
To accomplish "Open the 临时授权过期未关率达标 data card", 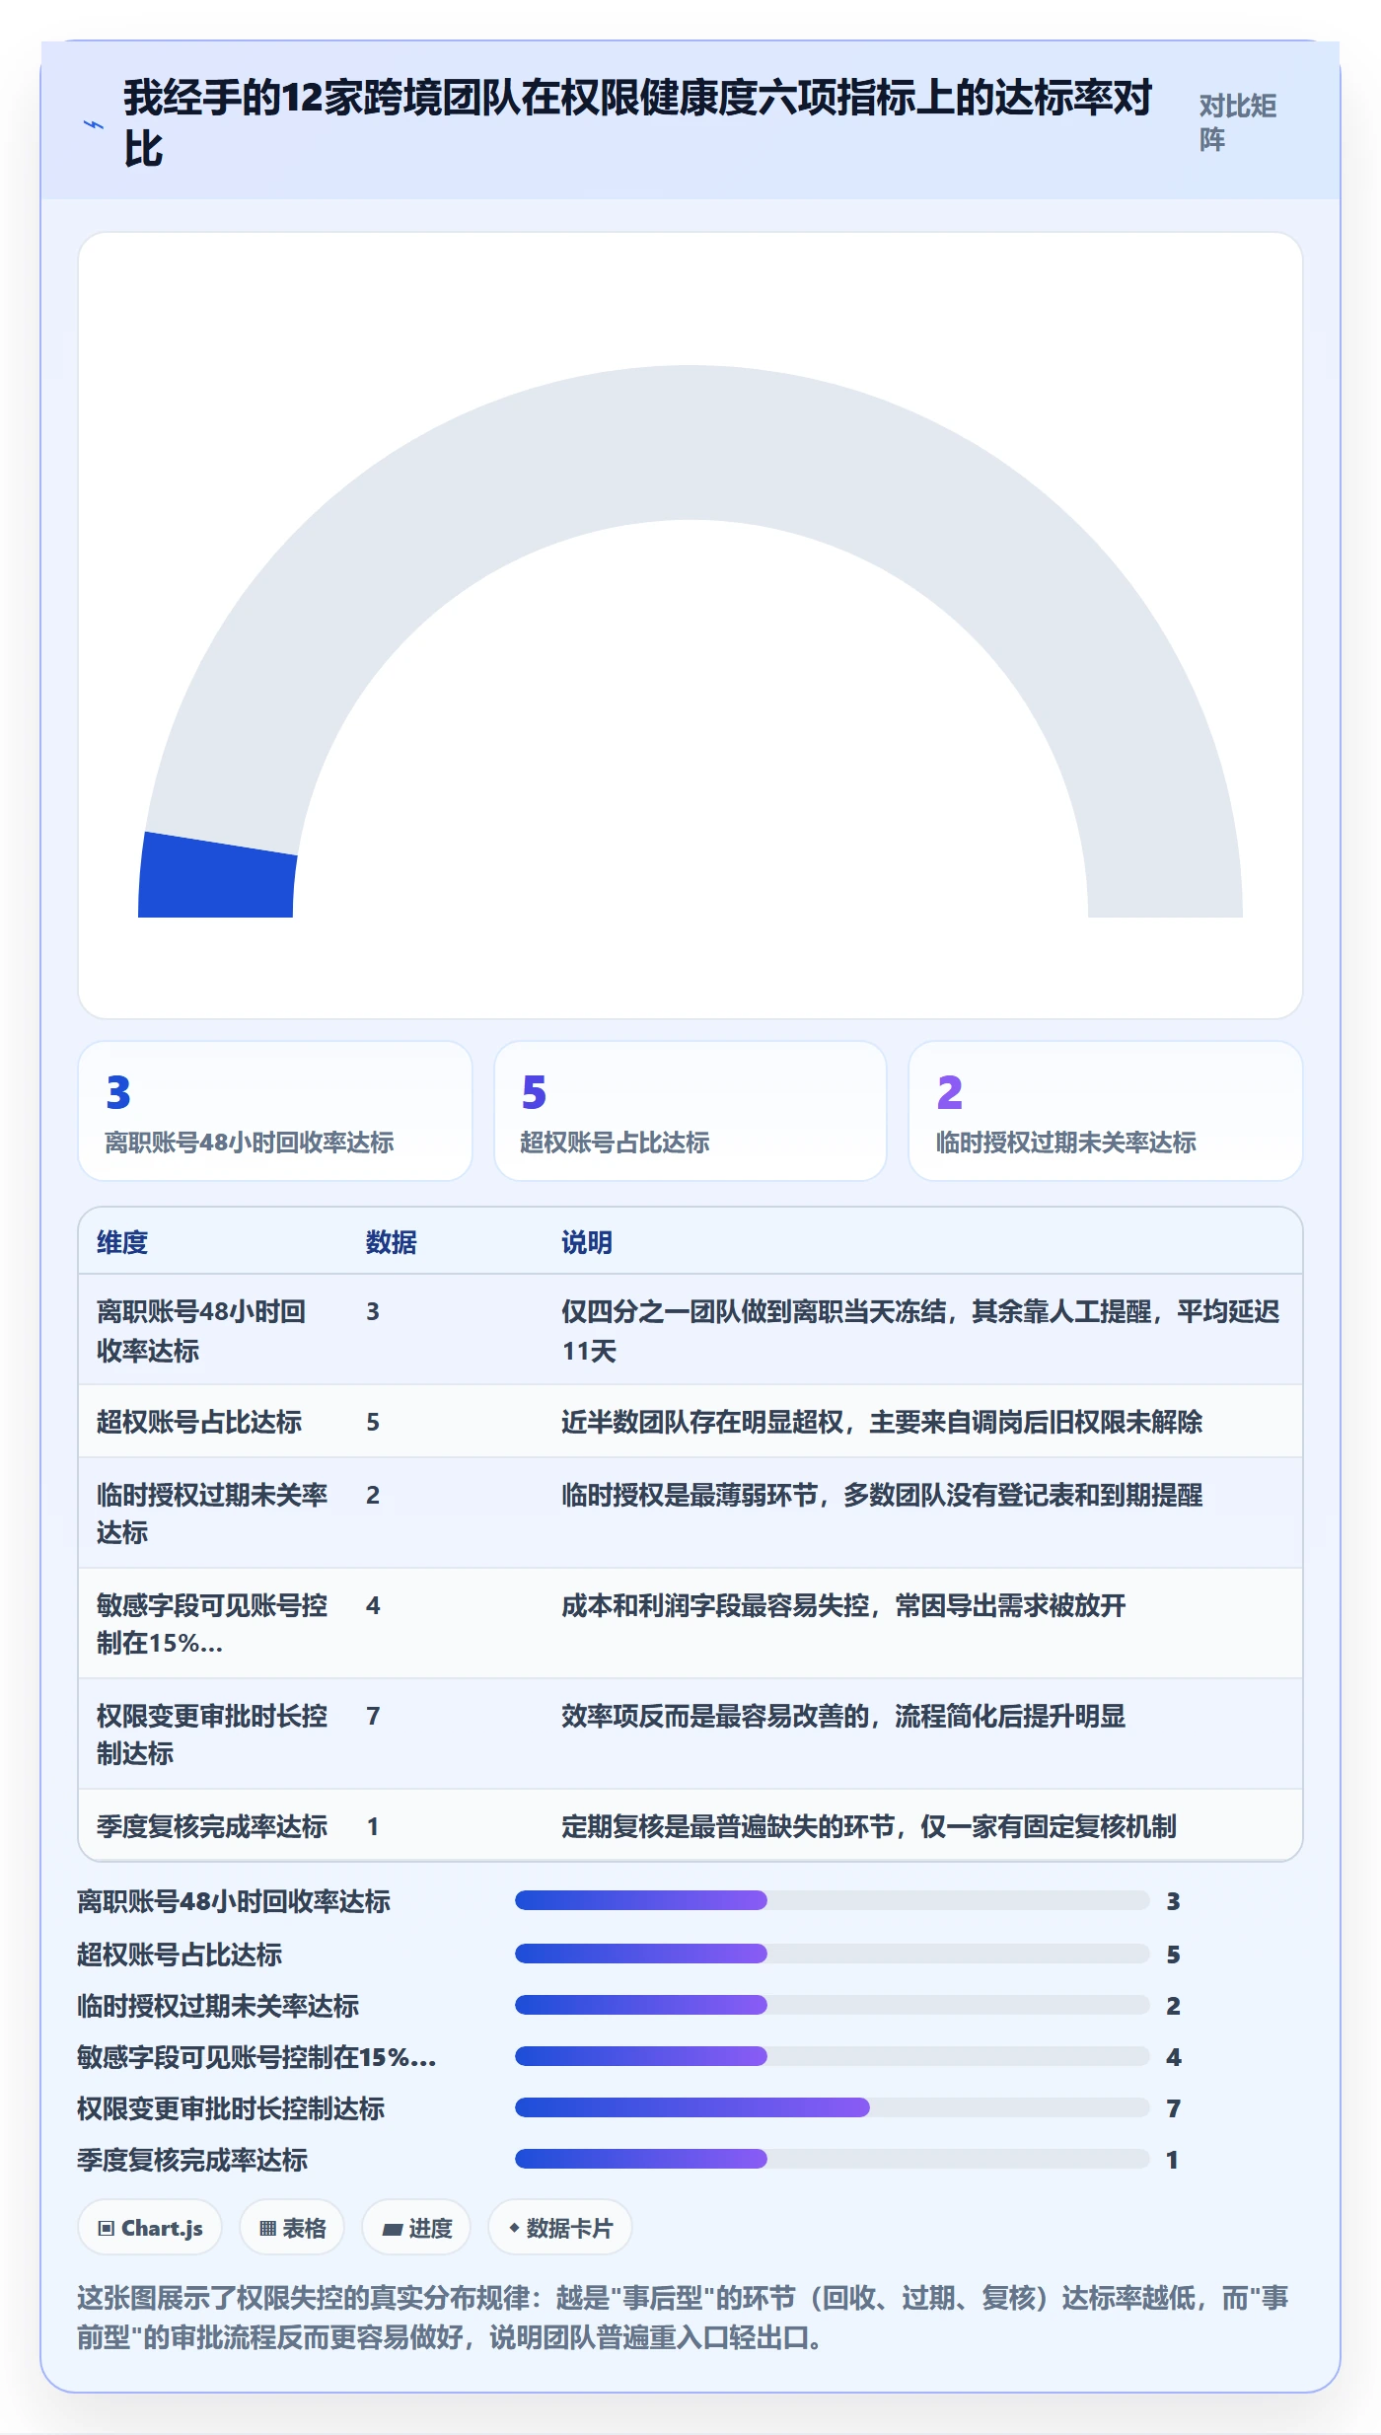I will [1105, 1111].
